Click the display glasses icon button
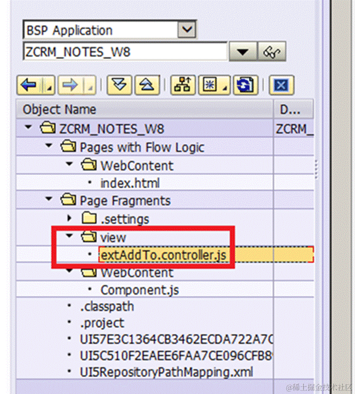This screenshot has height=394, width=355. [272, 52]
